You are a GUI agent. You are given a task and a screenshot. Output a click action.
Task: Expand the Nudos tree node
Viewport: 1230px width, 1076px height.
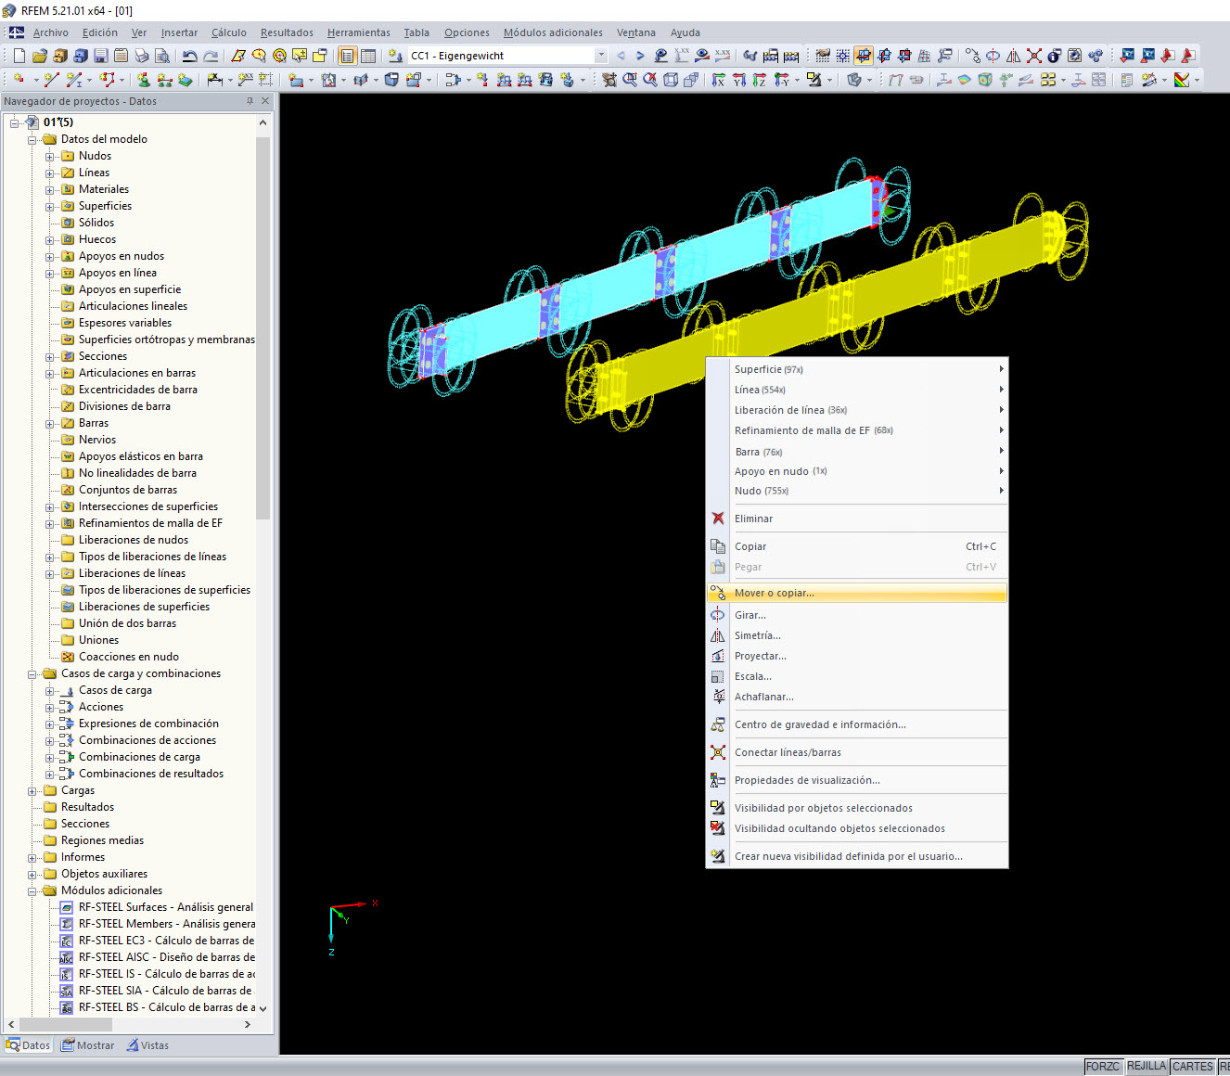pos(50,157)
